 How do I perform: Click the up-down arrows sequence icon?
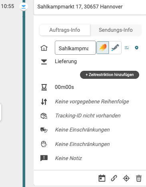tap(44, 102)
